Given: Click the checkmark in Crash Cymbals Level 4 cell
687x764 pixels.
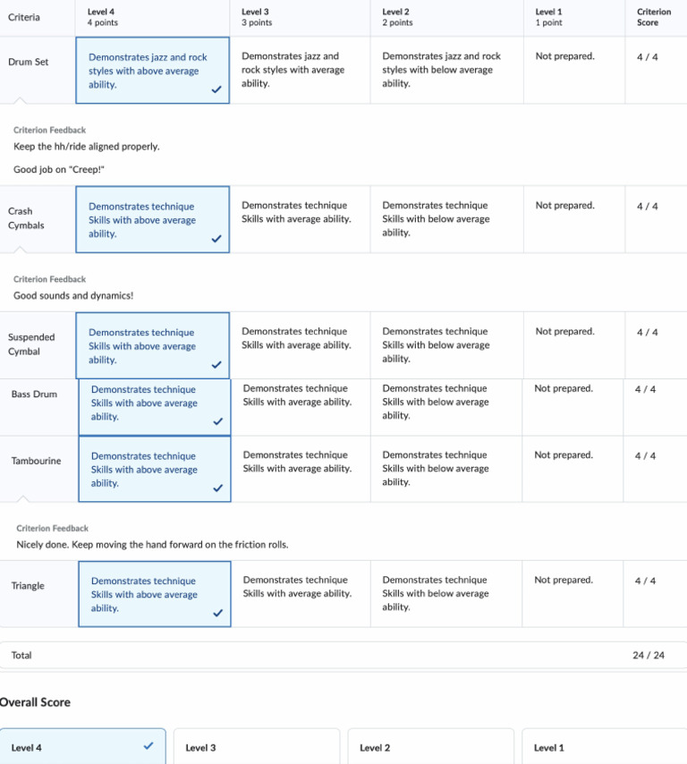Looking at the screenshot, I should (216, 239).
